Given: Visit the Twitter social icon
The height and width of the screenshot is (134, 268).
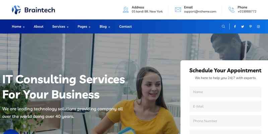Looking at the screenshot, I should point(243,26).
